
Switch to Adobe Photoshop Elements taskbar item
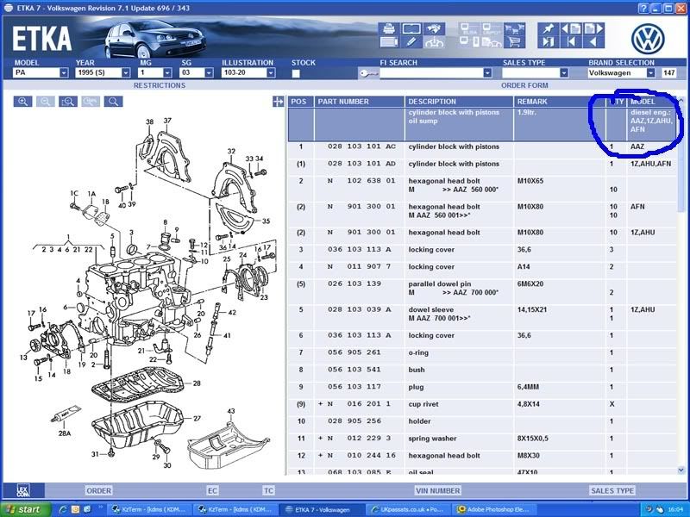[494, 509]
